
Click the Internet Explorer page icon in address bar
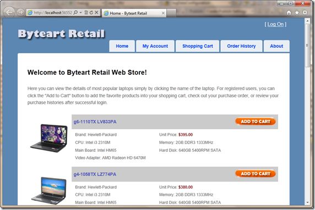coord(30,13)
